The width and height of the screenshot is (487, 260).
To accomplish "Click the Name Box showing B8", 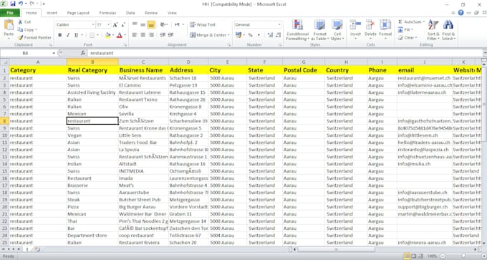I will pyautogui.click(x=28, y=53).
